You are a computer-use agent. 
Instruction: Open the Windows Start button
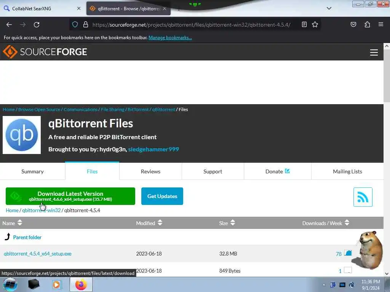coord(10,284)
